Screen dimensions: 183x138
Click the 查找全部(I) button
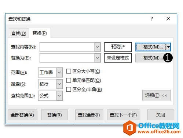pyautogui.click(x=89, y=115)
